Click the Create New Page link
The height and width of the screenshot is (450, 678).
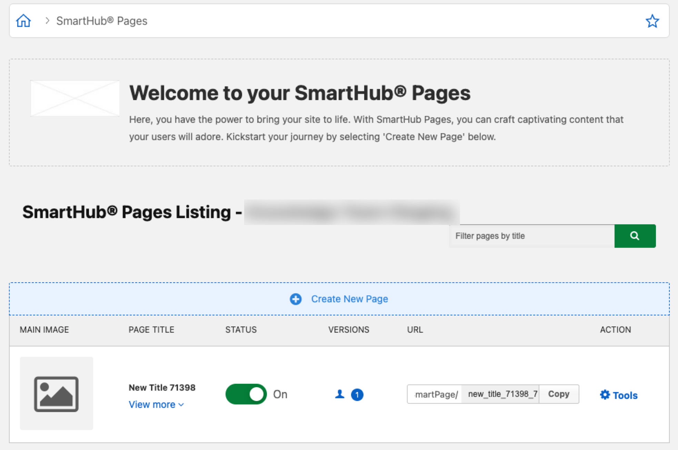[x=349, y=299]
